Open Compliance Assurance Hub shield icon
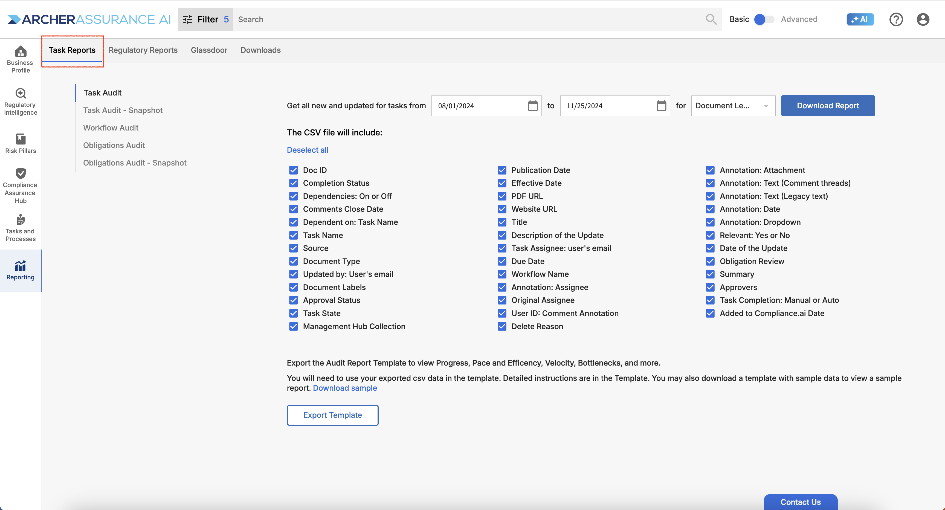This screenshot has width=945, height=510. [x=21, y=173]
